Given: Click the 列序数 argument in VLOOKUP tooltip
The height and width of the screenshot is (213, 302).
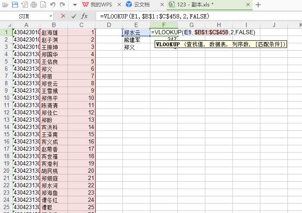Looking at the screenshot, I should coord(241,45).
